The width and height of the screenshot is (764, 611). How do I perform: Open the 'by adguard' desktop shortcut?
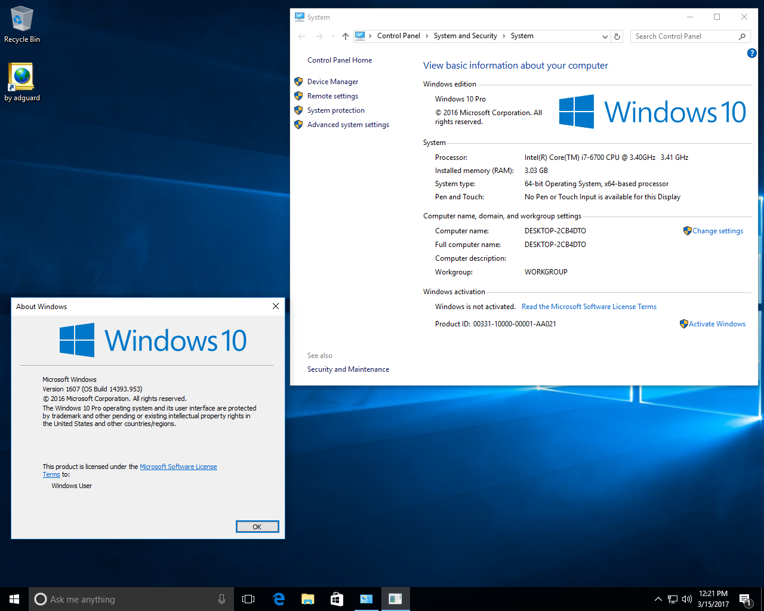click(22, 82)
